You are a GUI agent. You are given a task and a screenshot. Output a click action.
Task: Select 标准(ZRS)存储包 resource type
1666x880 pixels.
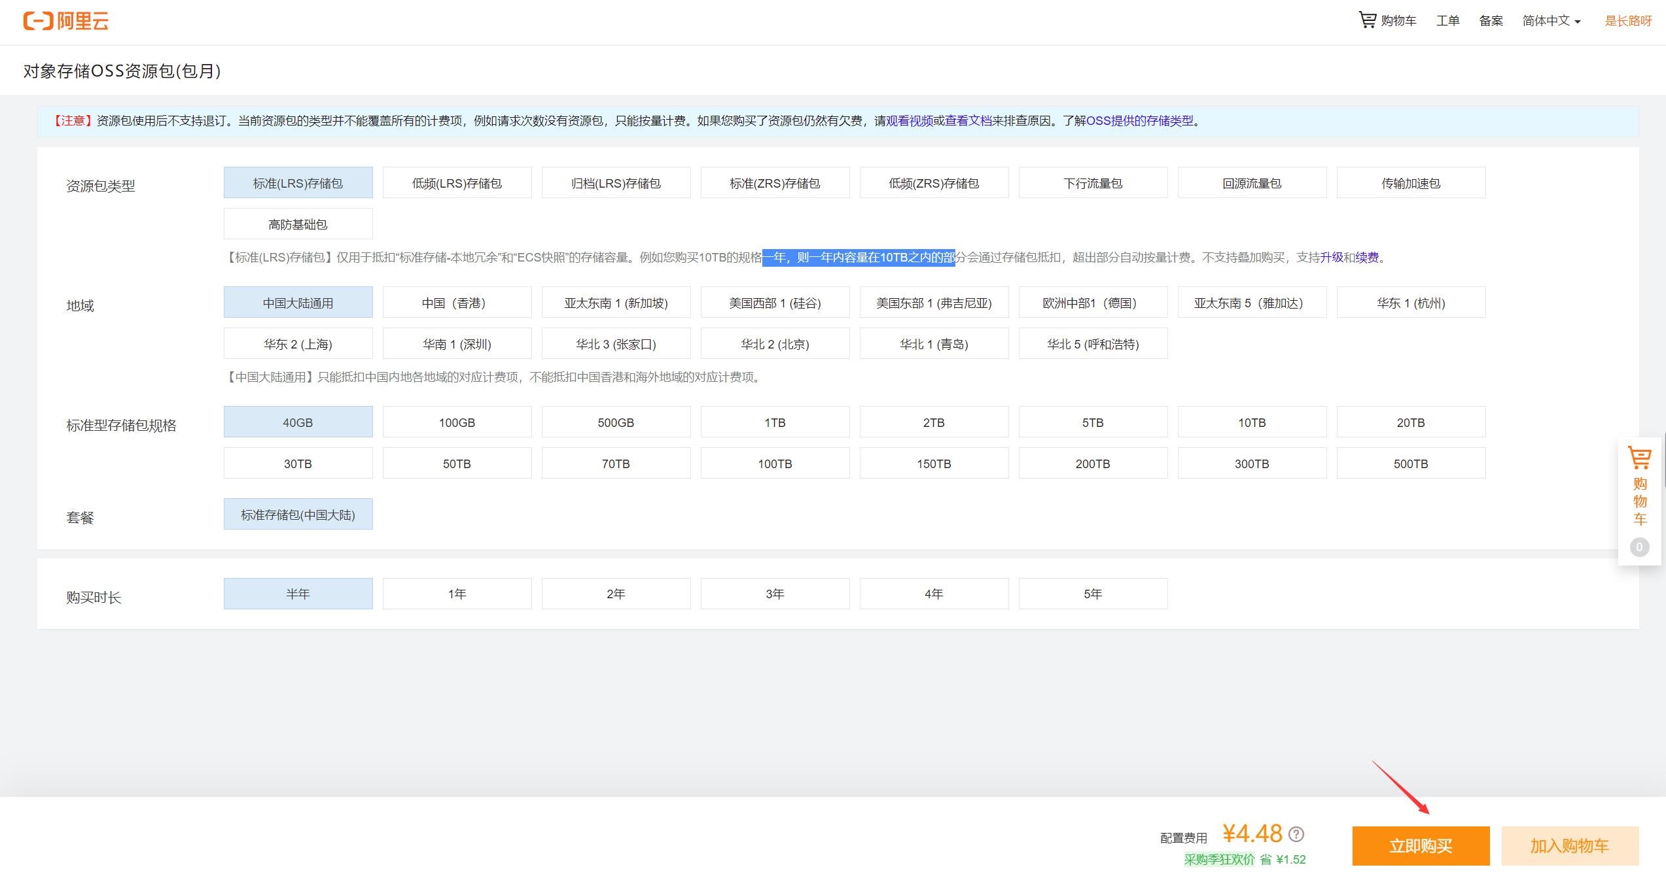775,183
